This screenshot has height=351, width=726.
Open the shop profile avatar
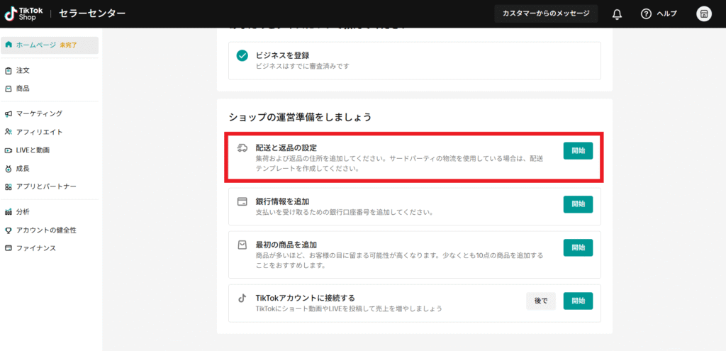point(704,14)
